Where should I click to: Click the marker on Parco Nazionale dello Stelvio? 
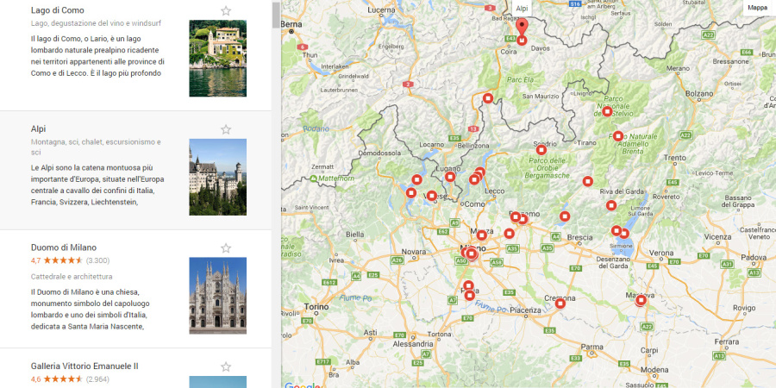point(608,111)
